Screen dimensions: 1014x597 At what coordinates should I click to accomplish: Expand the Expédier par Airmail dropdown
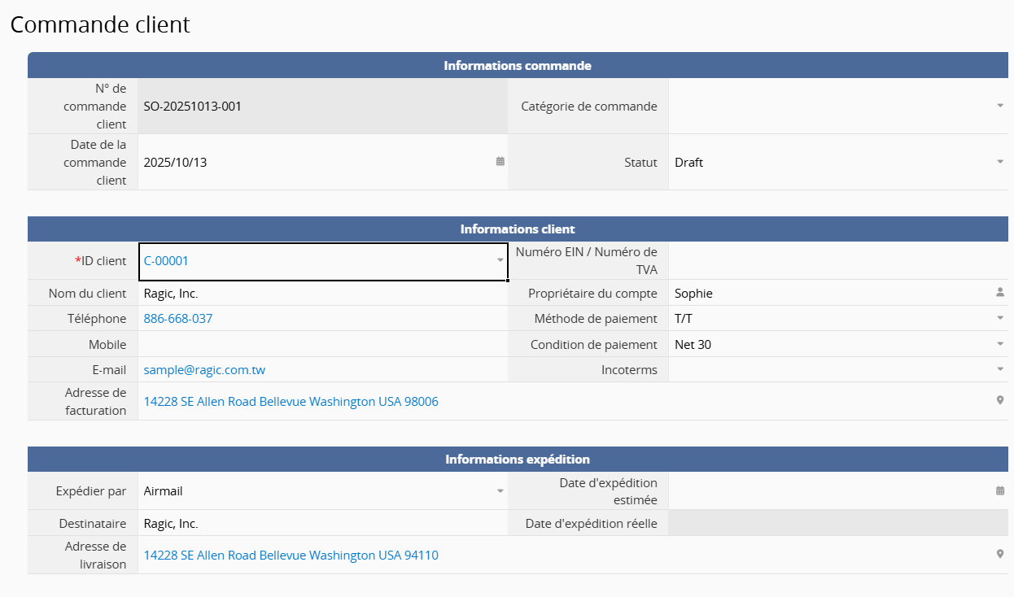pyautogui.click(x=500, y=491)
